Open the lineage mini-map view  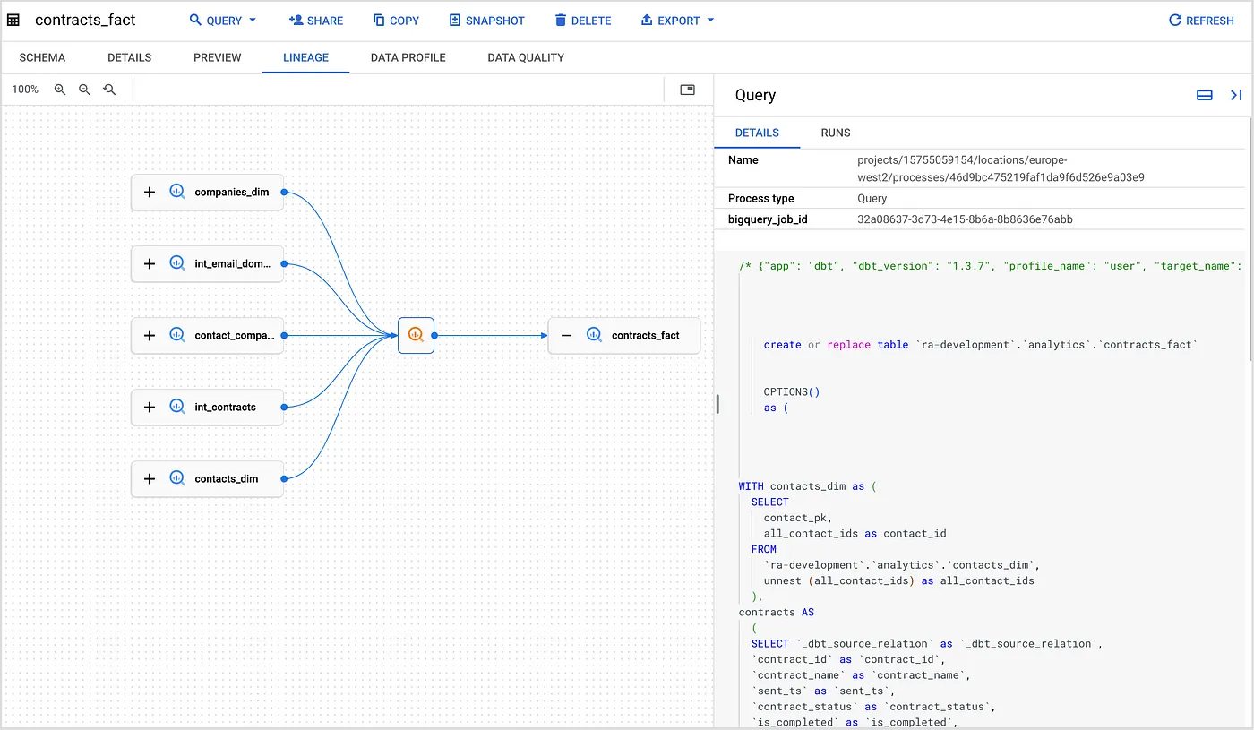pyautogui.click(x=687, y=89)
